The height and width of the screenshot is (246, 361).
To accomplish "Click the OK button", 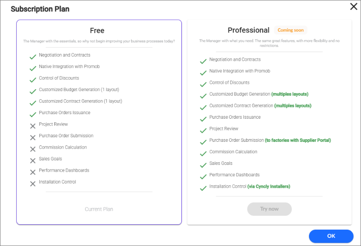I will 331,236.
